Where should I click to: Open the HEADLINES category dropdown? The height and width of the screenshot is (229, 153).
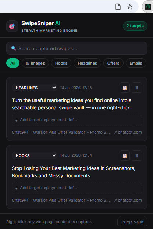click(x=35, y=88)
